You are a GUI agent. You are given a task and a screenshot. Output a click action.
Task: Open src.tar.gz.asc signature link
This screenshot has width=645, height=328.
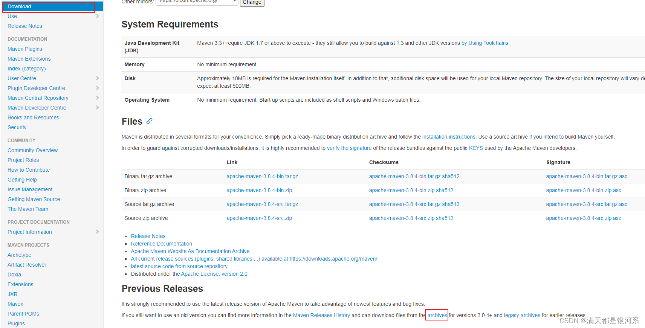pyautogui.click(x=587, y=204)
